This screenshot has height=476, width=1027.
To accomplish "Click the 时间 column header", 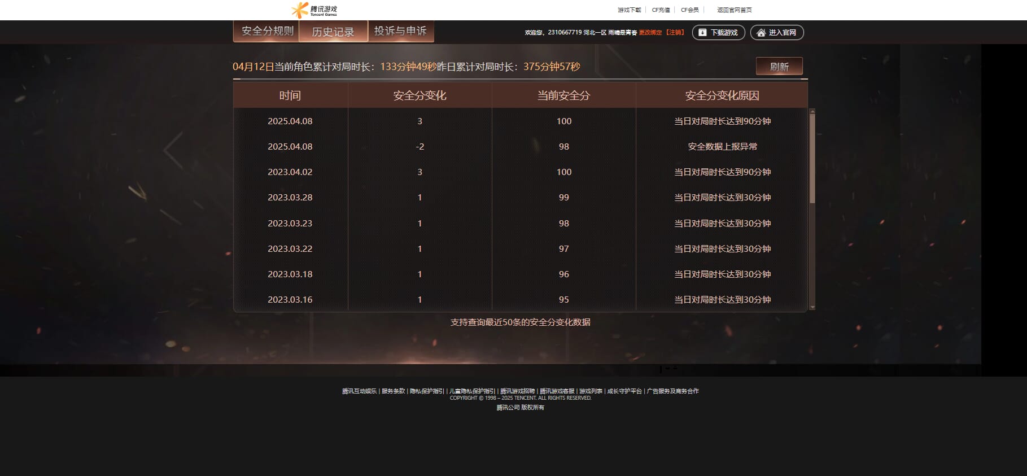I will pos(290,95).
